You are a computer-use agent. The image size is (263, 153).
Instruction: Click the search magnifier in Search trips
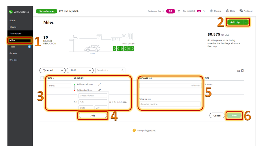(x=123, y=70)
